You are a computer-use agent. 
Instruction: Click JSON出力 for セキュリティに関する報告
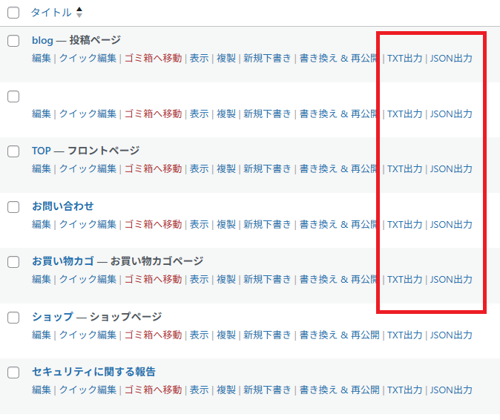[451, 390]
